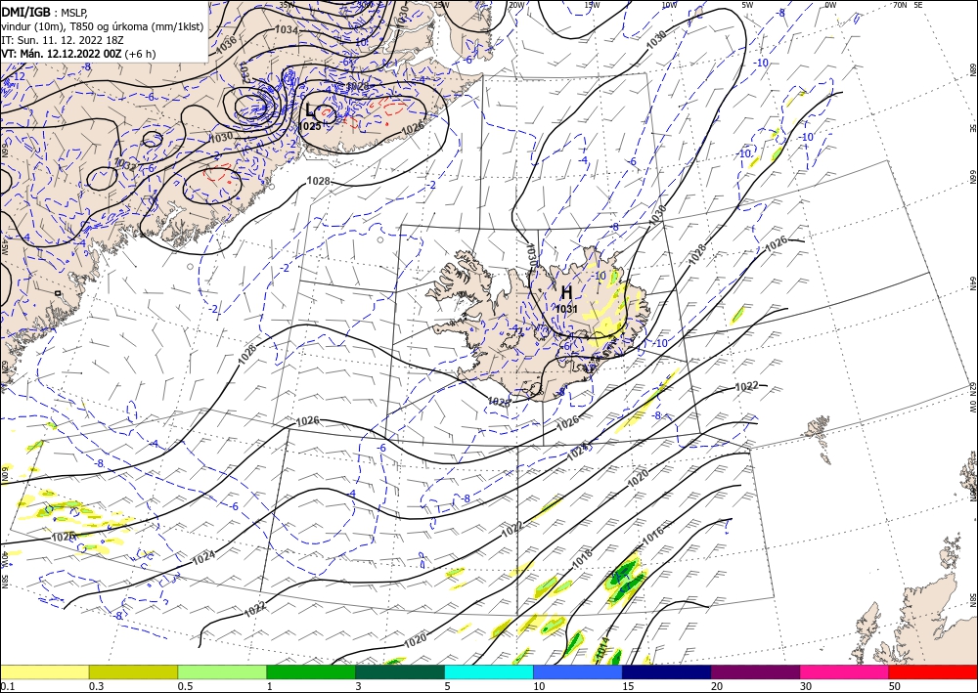
Task: Select the dark green 3–5 mm legend swatch
Action: 400,671
